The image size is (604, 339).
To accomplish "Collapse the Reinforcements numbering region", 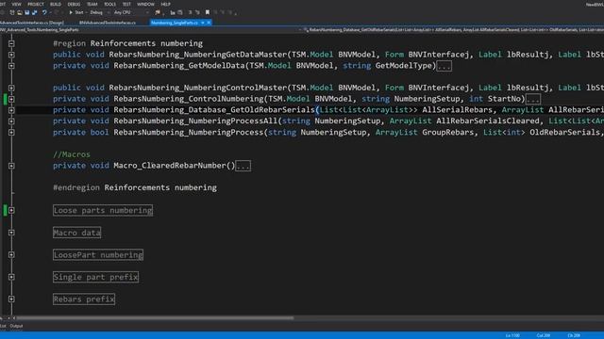I will 11,43.
